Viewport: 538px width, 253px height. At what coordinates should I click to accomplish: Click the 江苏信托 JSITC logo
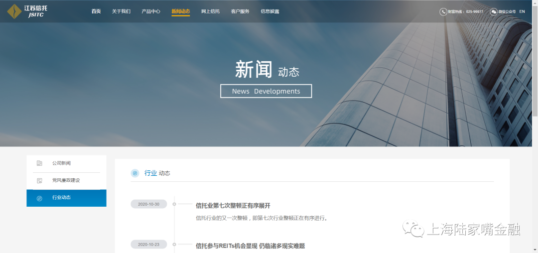[x=27, y=11]
